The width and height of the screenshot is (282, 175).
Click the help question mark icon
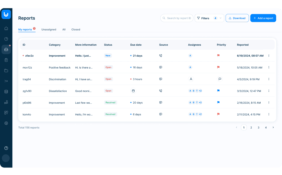tap(6, 148)
